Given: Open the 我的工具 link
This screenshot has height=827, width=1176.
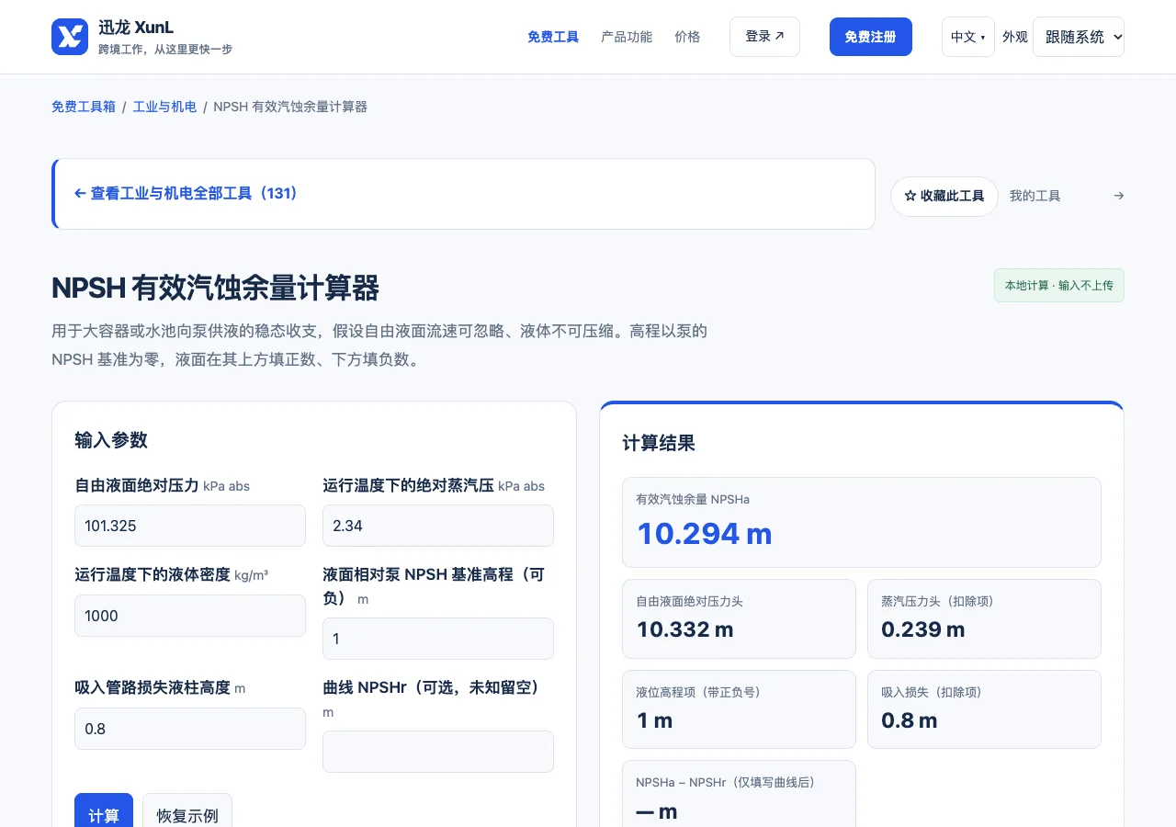Looking at the screenshot, I should tap(1035, 196).
